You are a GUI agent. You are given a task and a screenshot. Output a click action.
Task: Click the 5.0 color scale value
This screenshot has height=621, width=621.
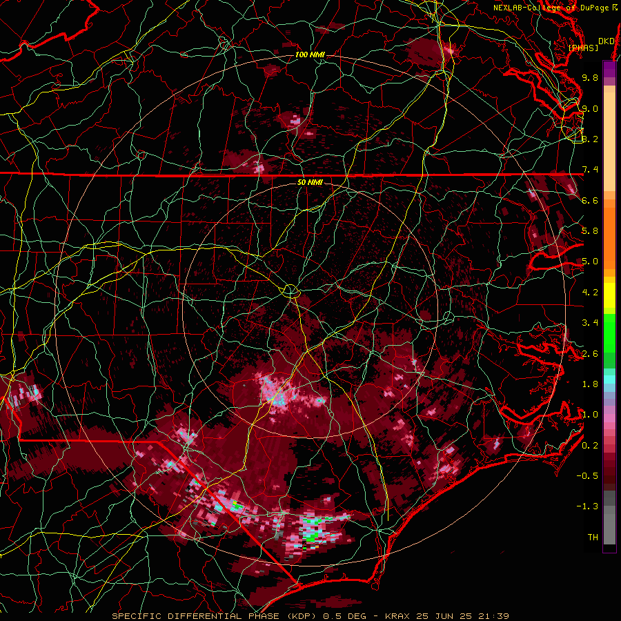tap(590, 262)
